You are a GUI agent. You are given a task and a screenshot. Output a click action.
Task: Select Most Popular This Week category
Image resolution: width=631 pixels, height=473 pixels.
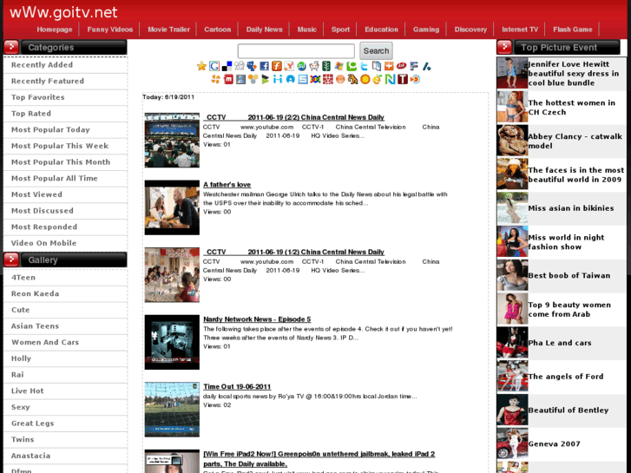click(60, 146)
